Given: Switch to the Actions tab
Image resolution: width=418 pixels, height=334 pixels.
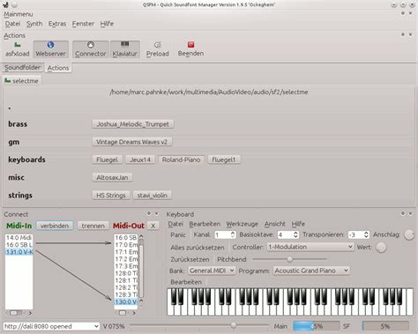Looking at the screenshot, I should (58, 68).
